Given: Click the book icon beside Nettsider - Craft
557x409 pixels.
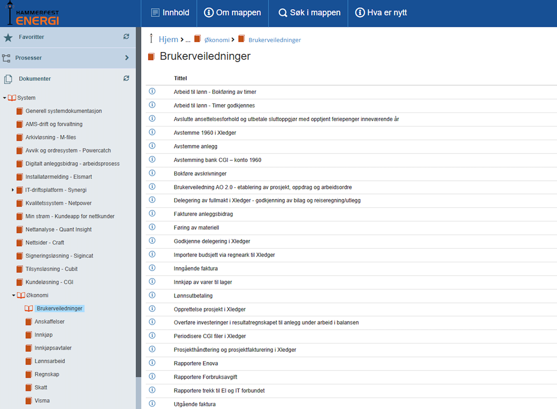Looking at the screenshot, I should 20,243.
